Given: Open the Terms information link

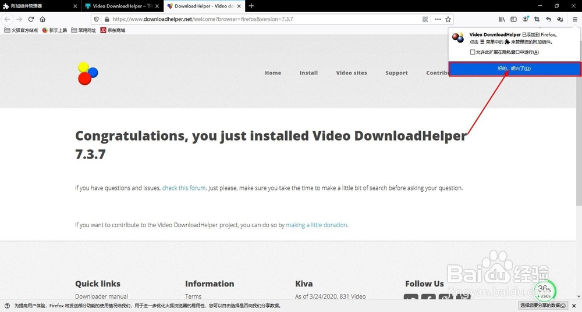Looking at the screenshot, I should point(193,296).
